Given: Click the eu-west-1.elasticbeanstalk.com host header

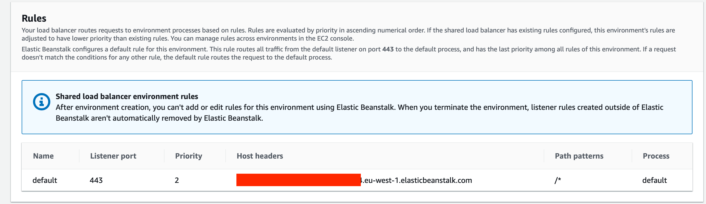Looking at the screenshot, I should [417, 180].
